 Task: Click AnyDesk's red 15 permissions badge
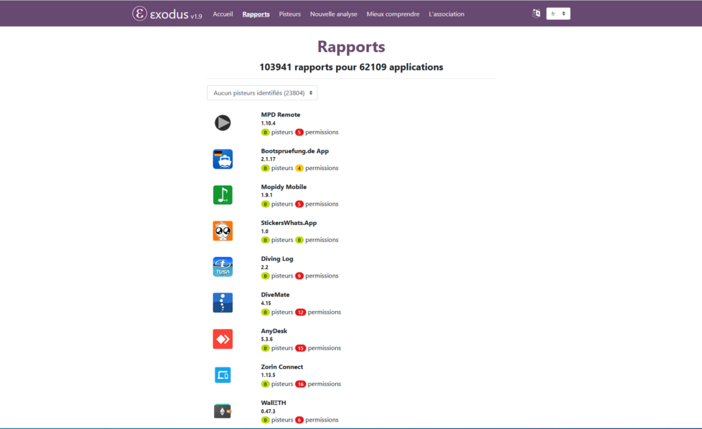point(300,348)
